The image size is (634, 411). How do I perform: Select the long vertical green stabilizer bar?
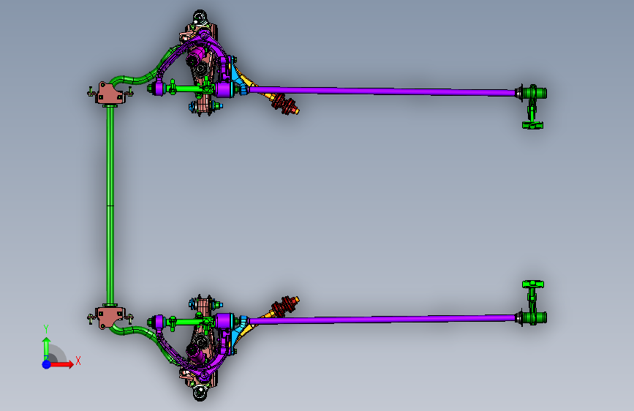(x=110, y=205)
